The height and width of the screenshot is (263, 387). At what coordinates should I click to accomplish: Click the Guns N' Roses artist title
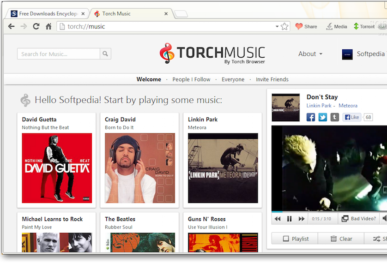206,219
